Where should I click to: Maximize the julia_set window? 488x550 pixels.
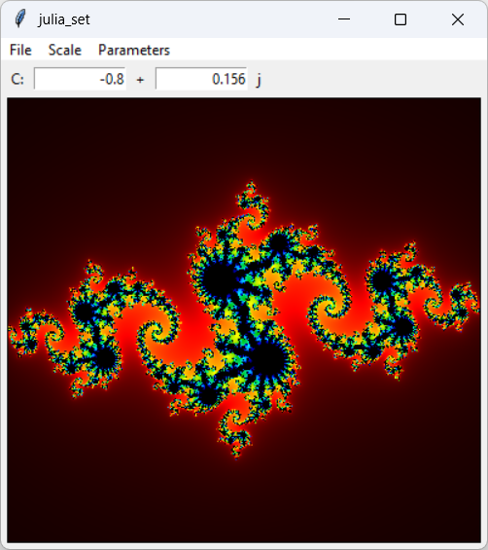click(x=401, y=19)
